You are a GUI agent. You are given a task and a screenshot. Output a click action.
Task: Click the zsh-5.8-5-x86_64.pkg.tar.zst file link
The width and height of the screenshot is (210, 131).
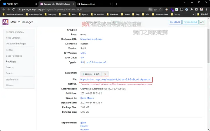pos(116,80)
